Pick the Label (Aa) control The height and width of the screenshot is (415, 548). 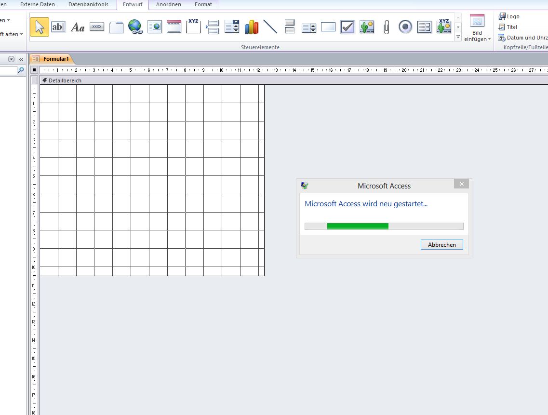coord(78,27)
